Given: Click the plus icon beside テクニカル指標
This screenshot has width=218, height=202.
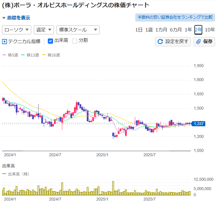Looking at the screenshot, I should pyautogui.click(x=4, y=41).
